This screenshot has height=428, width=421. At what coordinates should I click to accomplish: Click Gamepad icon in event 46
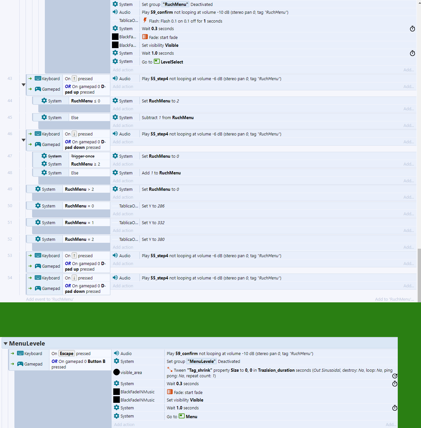pyautogui.click(x=38, y=144)
